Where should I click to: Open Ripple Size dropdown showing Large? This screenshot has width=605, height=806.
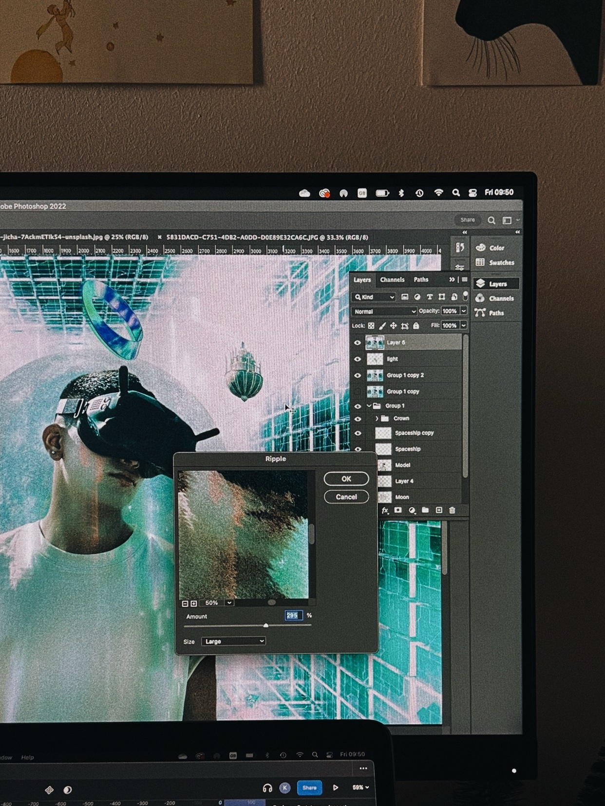click(x=234, y=641)
